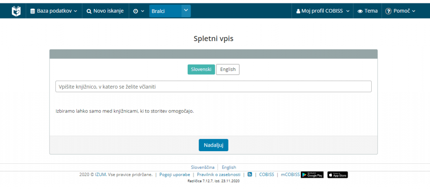Viewport: 430px width, 189px height.
Task: Open the COBISS footer link
Action: pos(267,174)
